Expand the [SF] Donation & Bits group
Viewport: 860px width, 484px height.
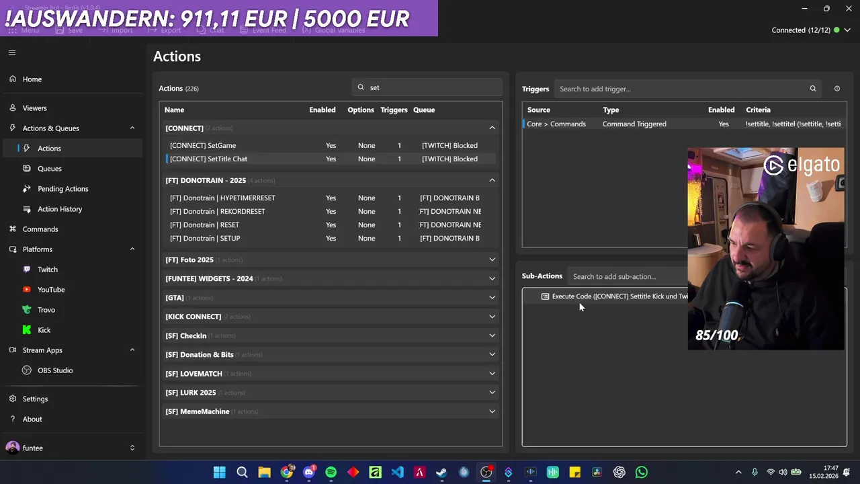[x=492, y=355]
